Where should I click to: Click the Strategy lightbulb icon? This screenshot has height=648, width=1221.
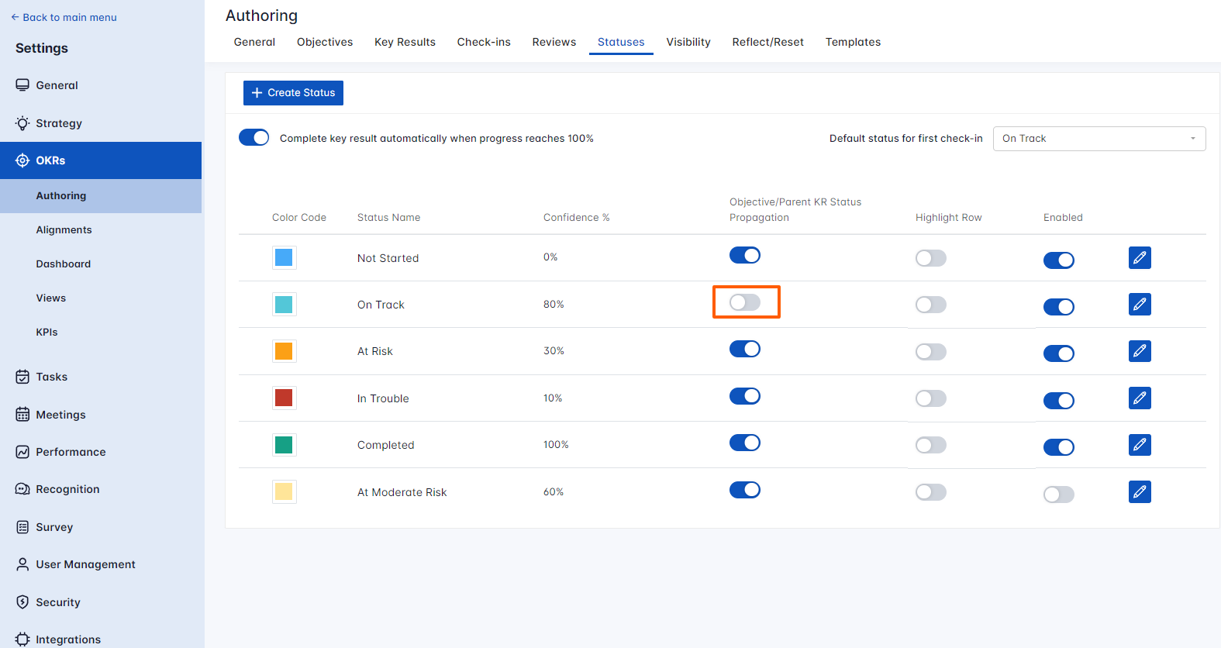pyautogui.click(x=22, y=123)
